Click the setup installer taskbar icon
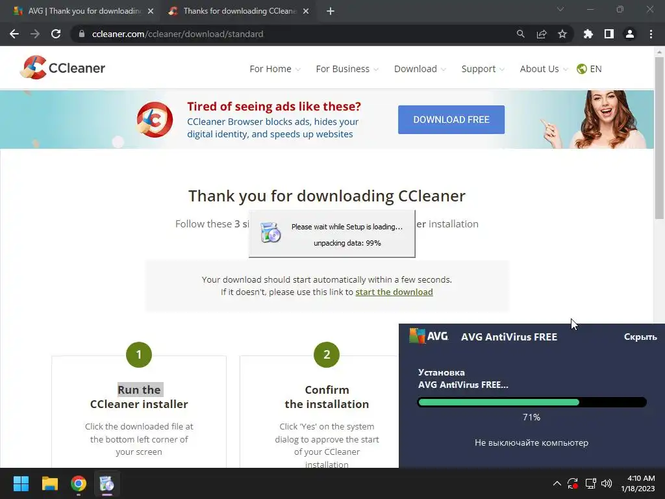This screenshot has height=499, width=665. pyautogui.click(x=107, y=483)
